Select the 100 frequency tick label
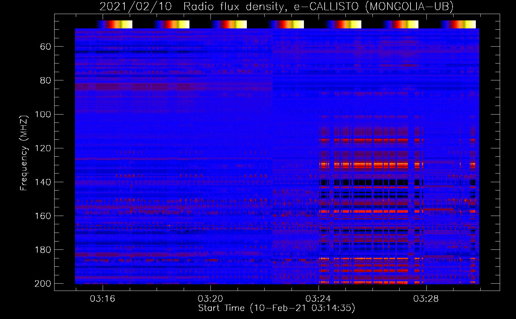Screen dimensions: 516x319 43,115
